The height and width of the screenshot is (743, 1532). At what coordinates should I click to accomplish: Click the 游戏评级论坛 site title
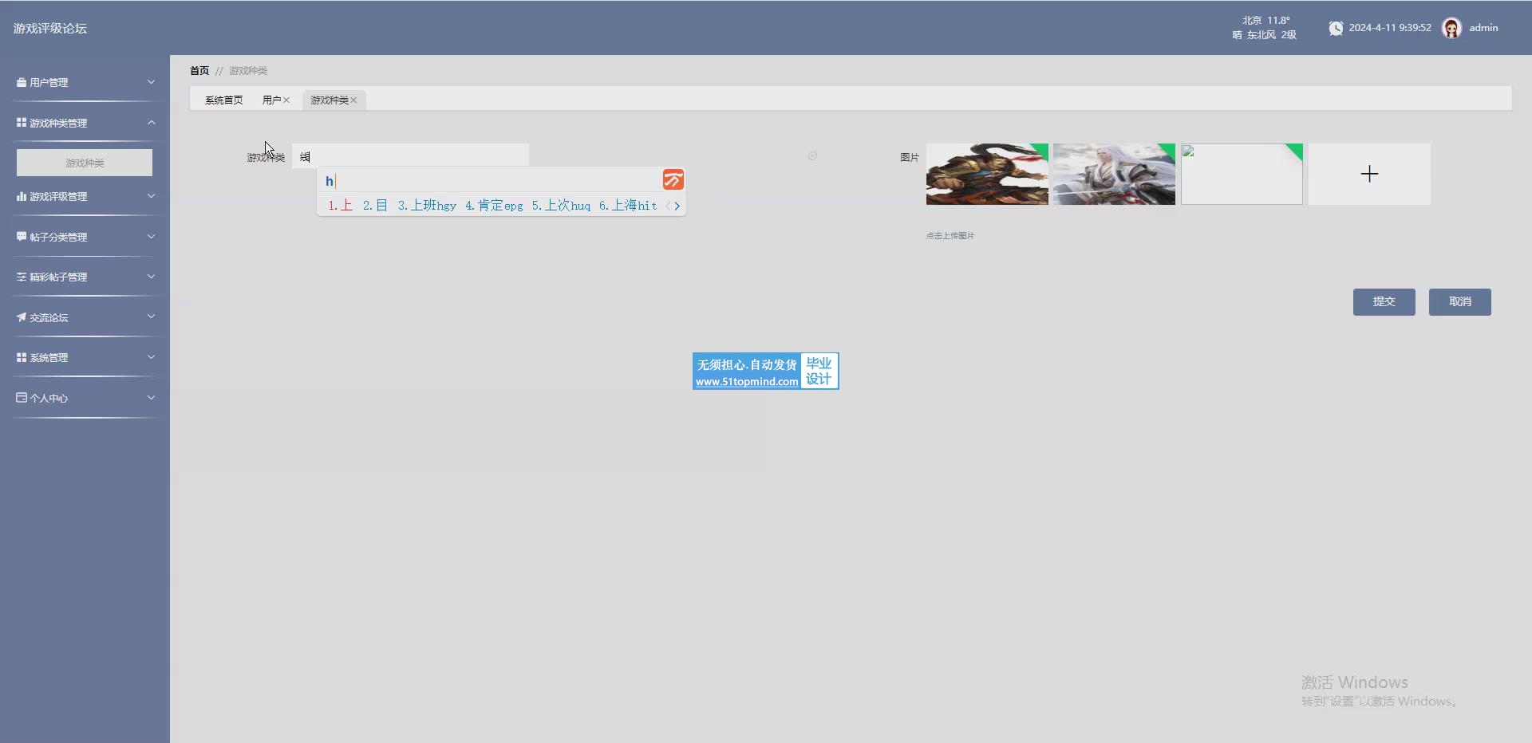[x=50, y=29]
